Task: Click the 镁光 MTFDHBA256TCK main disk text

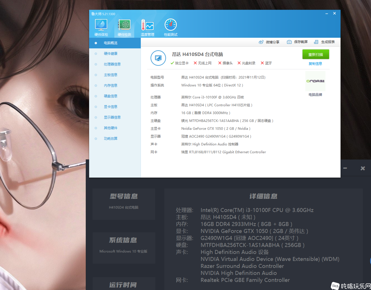Action: [x=227, y=121]
